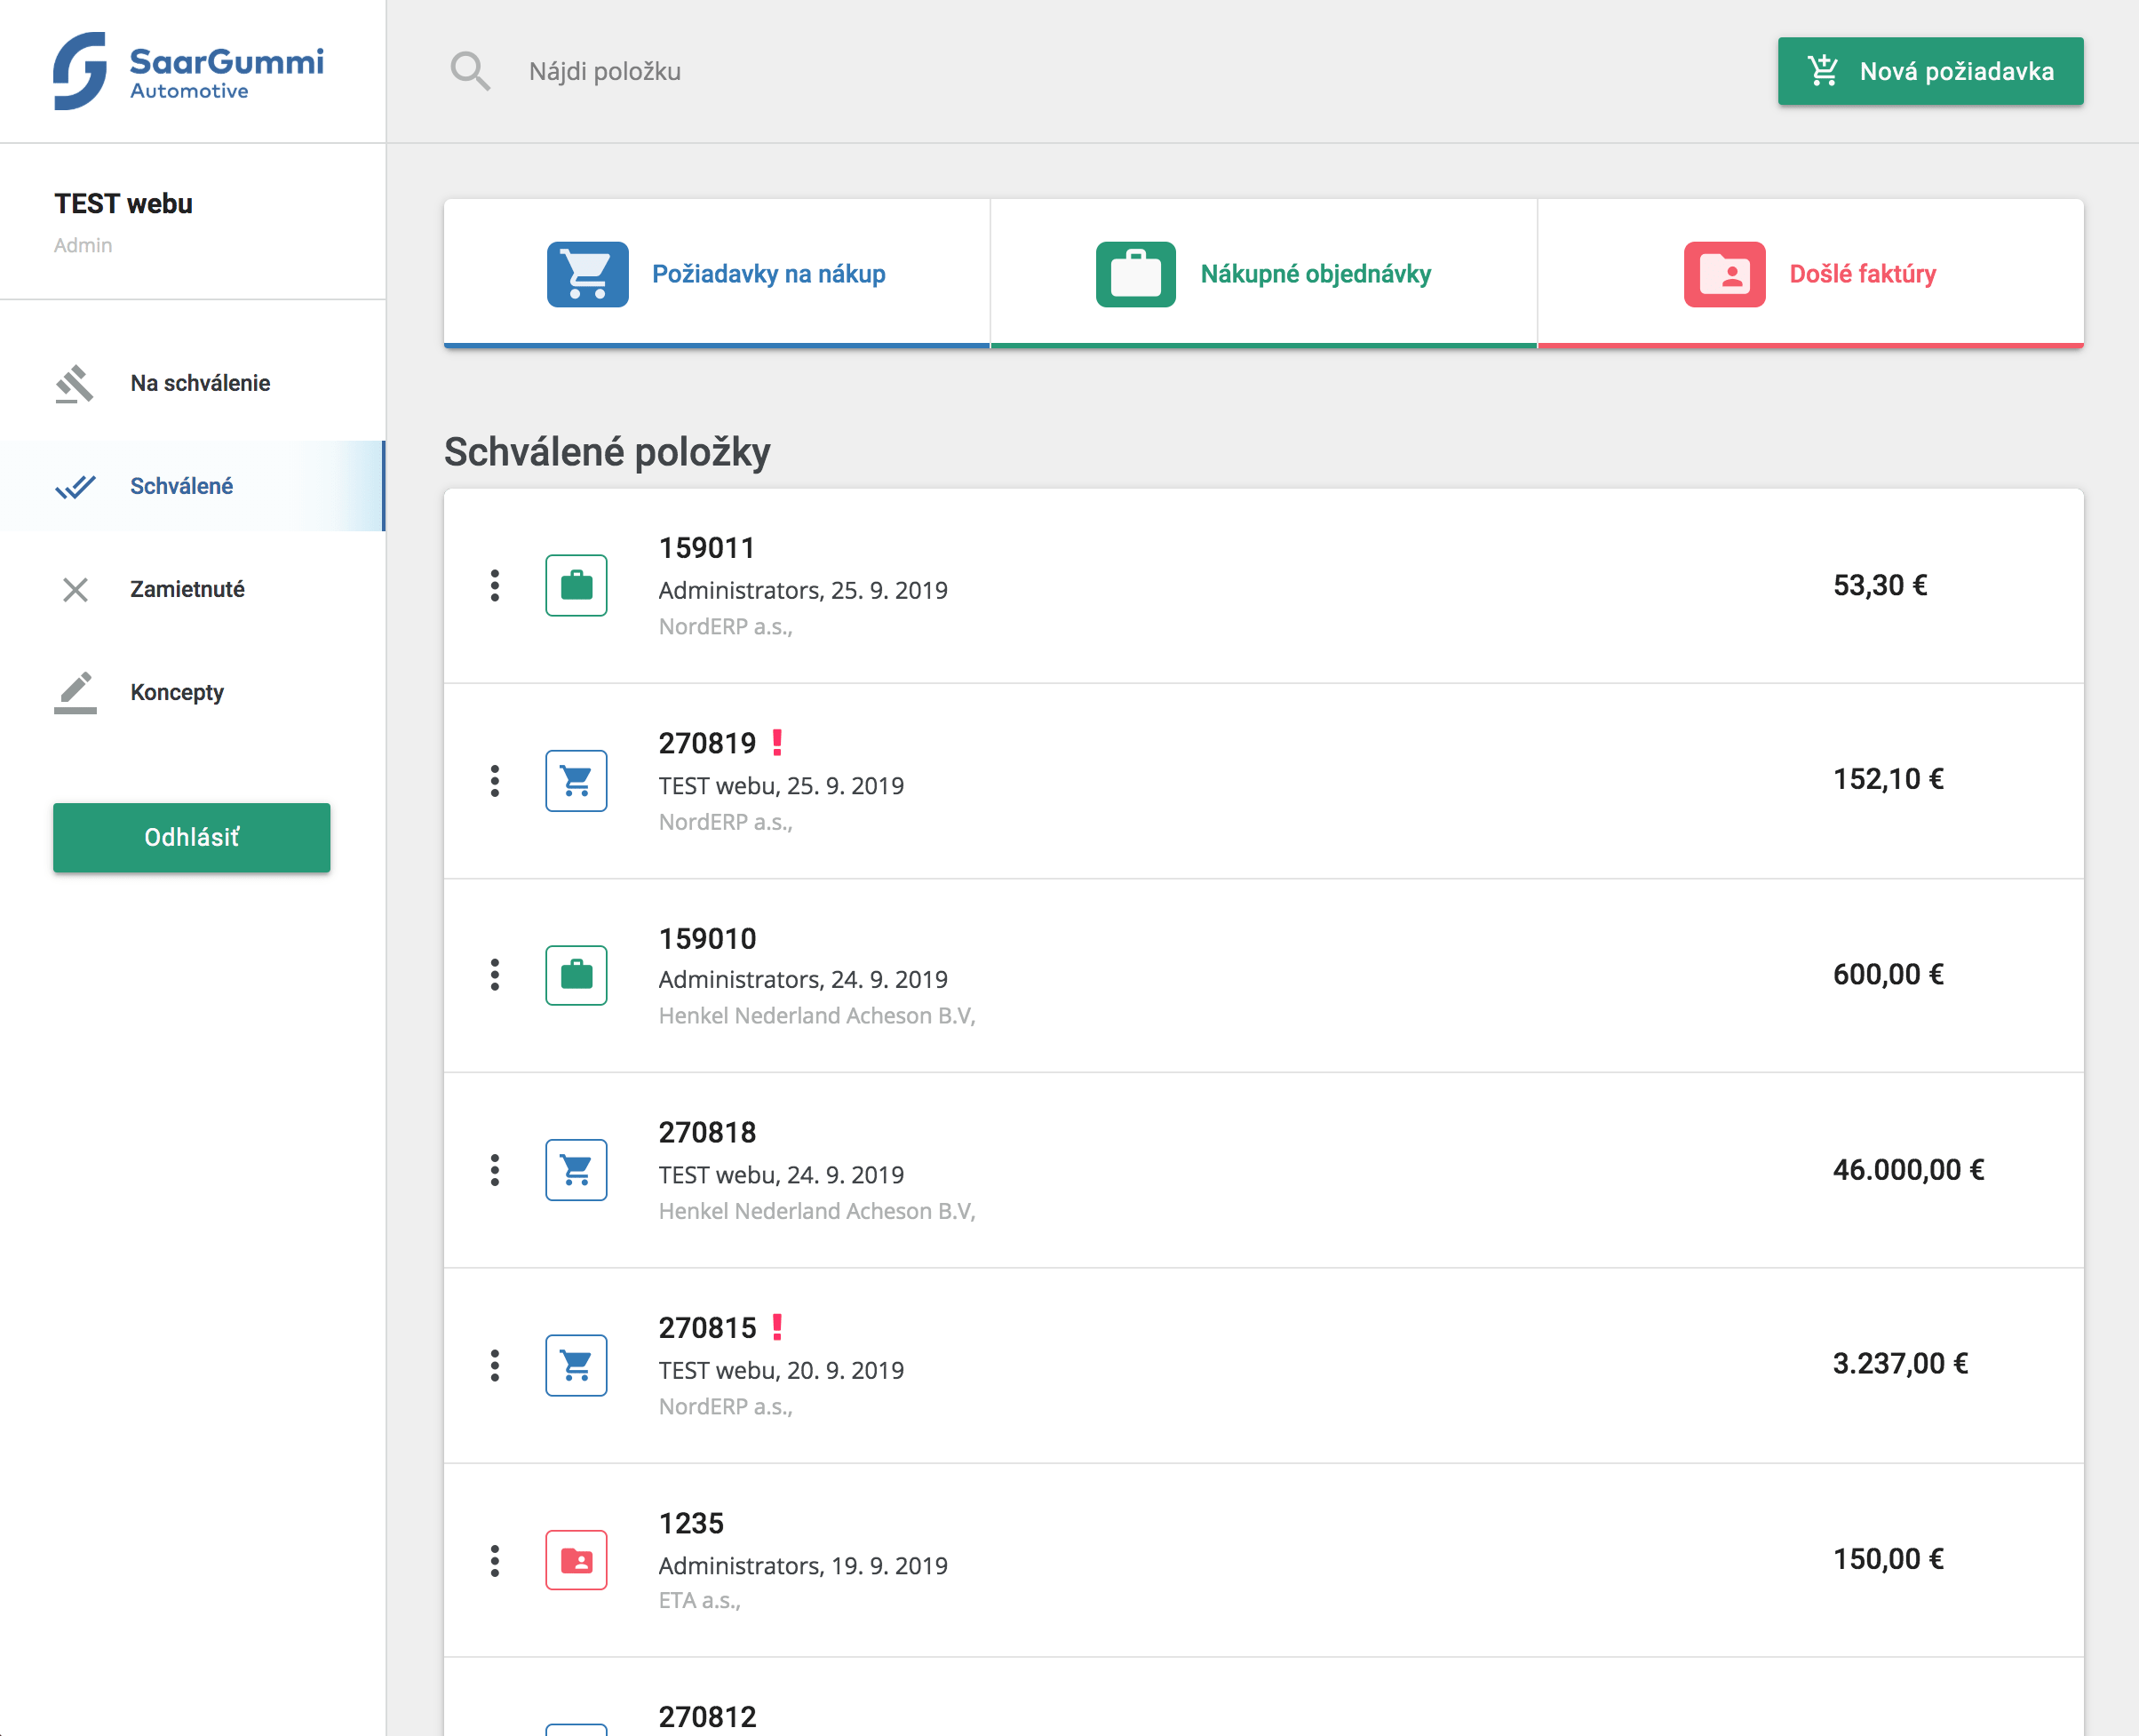
Task: Click the SaarGummi Automotive logo
Action: [188, 71]
